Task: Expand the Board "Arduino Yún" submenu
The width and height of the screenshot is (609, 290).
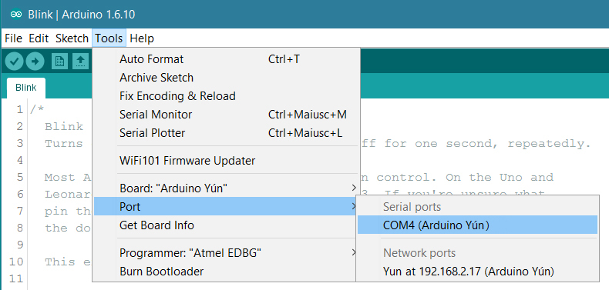Action: click(225, 188)
